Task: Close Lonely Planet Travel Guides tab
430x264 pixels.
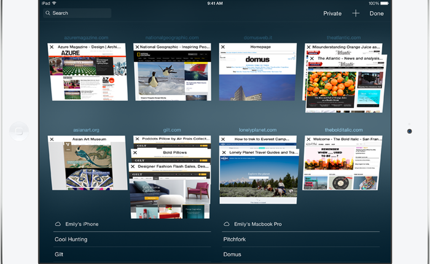Action: coord(224,152)
